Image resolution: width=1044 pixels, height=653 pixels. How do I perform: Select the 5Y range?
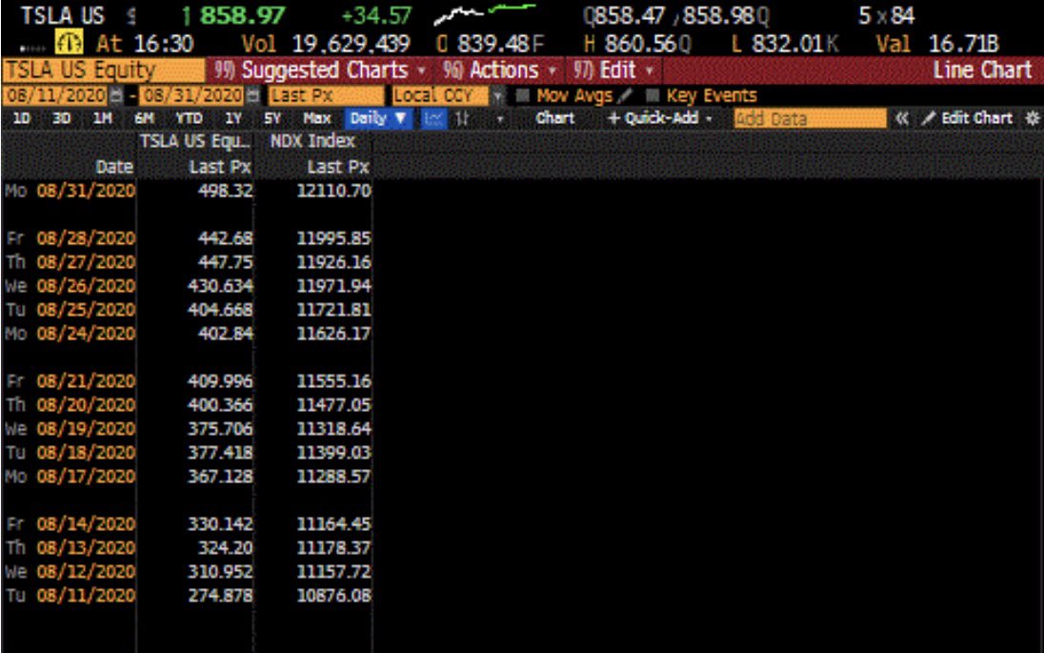272,118
